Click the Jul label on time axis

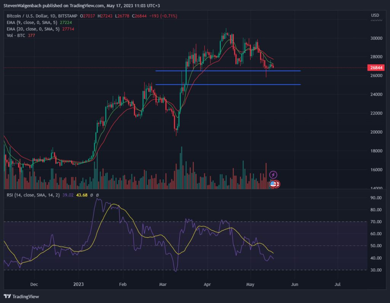tap(337, 284)
